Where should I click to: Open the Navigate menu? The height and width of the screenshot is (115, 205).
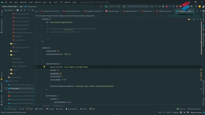[x=23, y=2]
